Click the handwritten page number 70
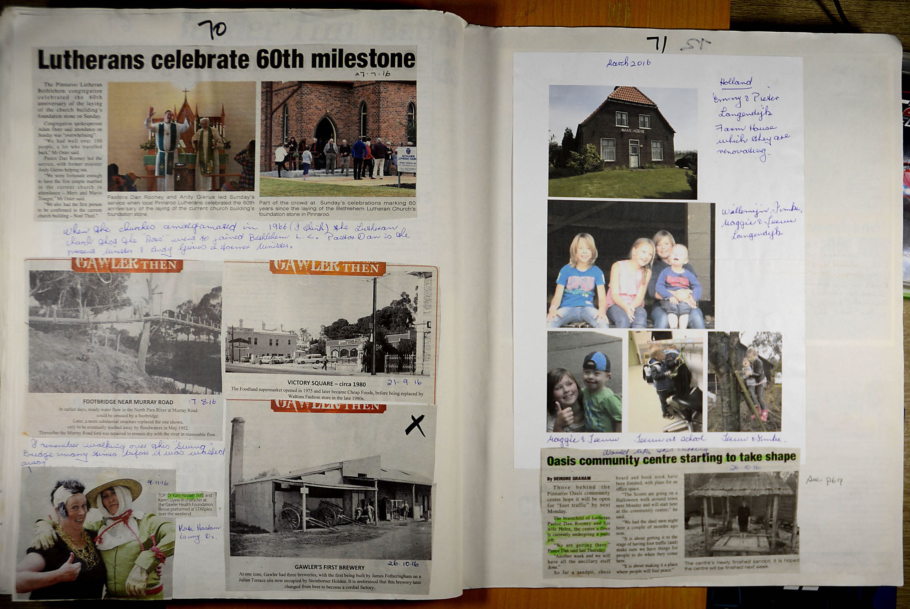 pos(212,29)
